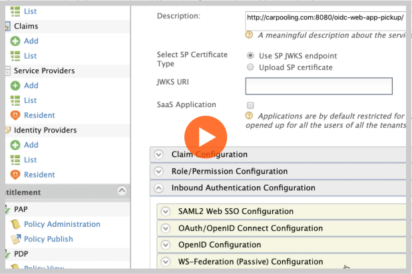Image resolution: width=412 pixels, height=274 pixels.
Task: Open Resident link under Identity Providers
Action: tap(39, 174)
